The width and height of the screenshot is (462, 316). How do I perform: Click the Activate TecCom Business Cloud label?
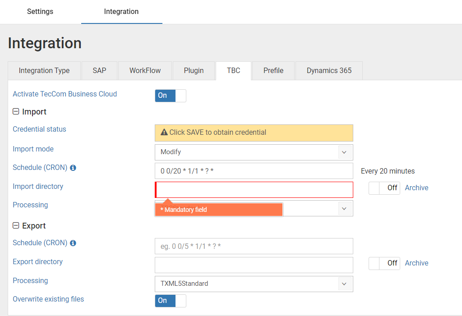pos(65,94)
